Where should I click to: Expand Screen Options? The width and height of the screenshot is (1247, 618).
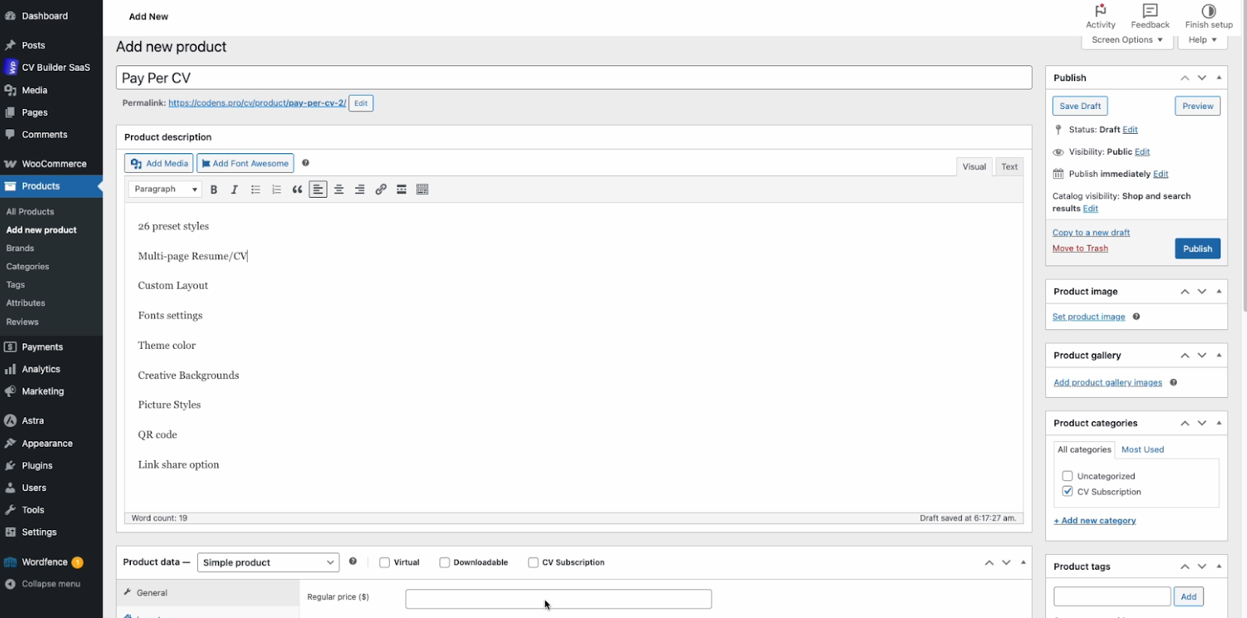(x=1128, y=40)
